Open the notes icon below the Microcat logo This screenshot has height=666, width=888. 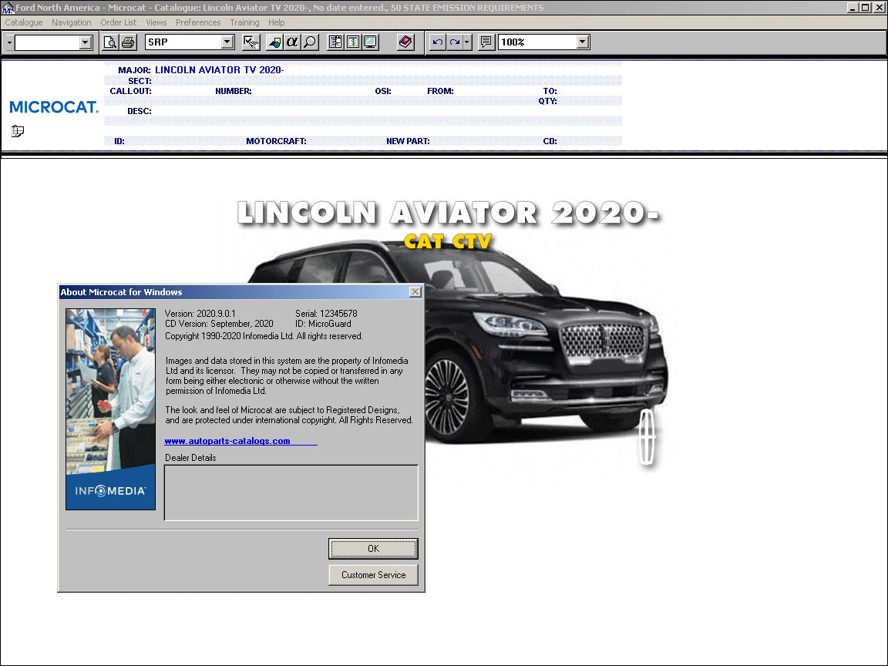[17, 131]
